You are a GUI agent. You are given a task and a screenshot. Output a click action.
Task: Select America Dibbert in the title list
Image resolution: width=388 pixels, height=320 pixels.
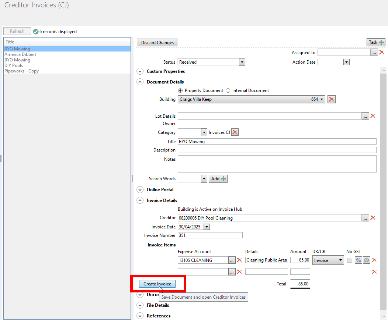20,54
